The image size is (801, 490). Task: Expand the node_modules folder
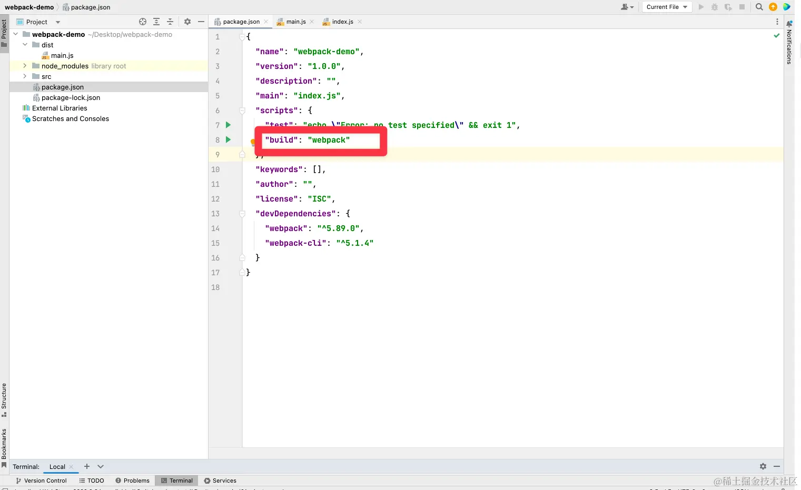pyautogui.click(x=25, y=66)
